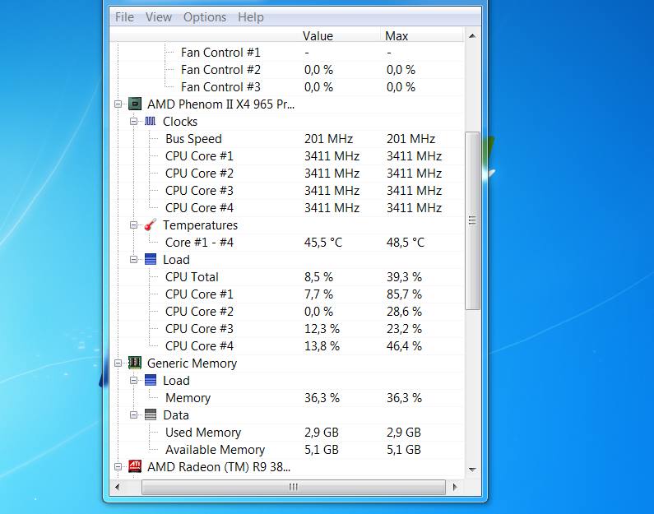Click the CPU Load bars icon

click(151, 259)
